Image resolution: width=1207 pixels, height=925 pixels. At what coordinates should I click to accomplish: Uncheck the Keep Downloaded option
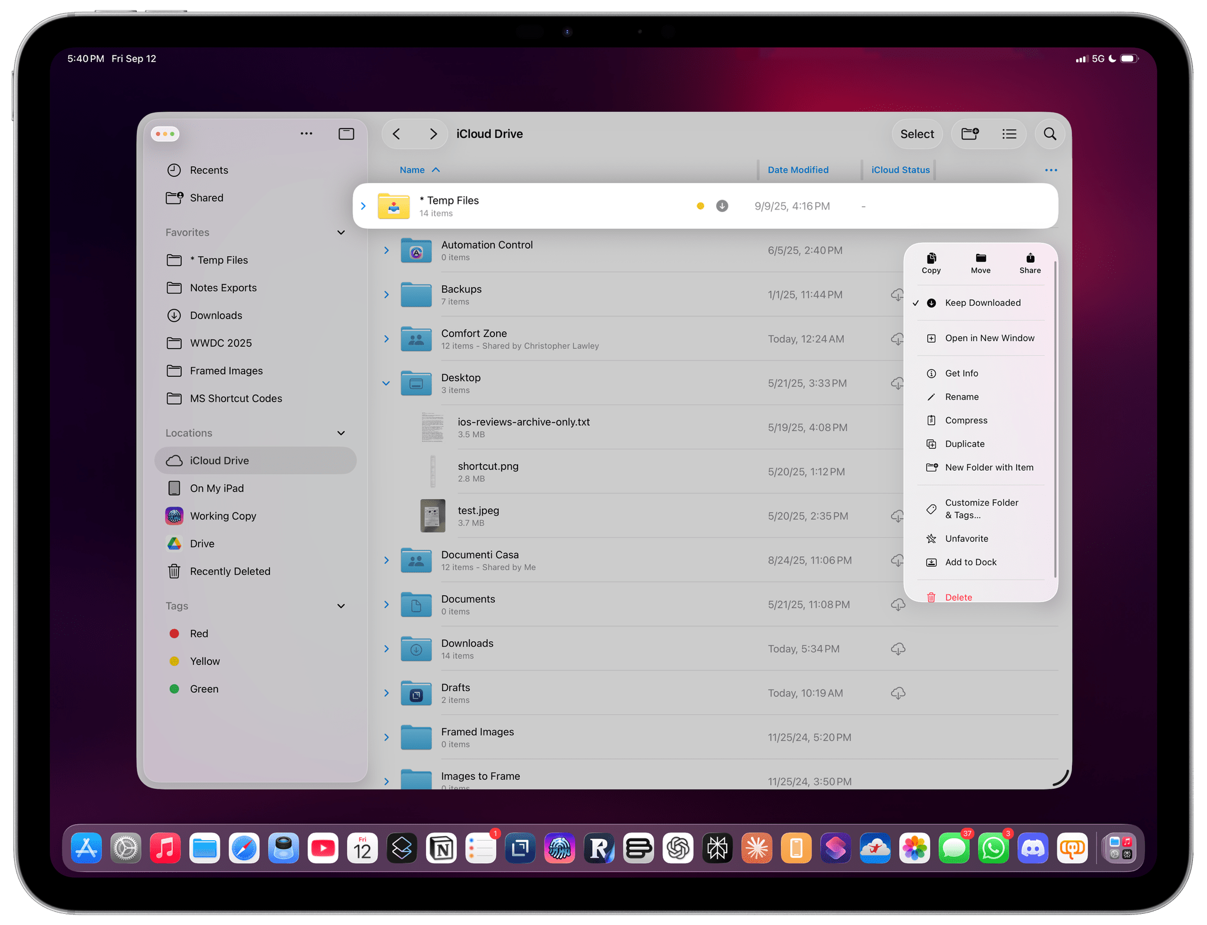coord(982,303)
